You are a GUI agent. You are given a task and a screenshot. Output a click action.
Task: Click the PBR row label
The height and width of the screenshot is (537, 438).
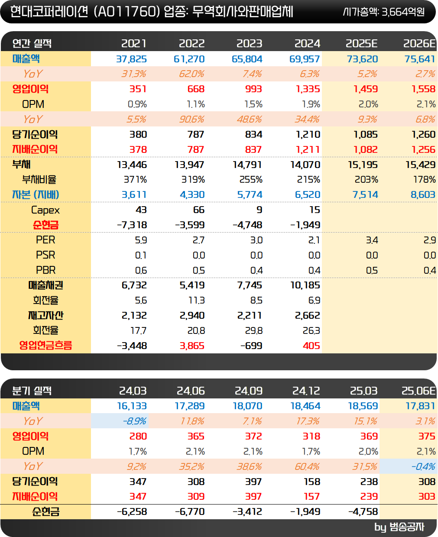pos(45,270)
